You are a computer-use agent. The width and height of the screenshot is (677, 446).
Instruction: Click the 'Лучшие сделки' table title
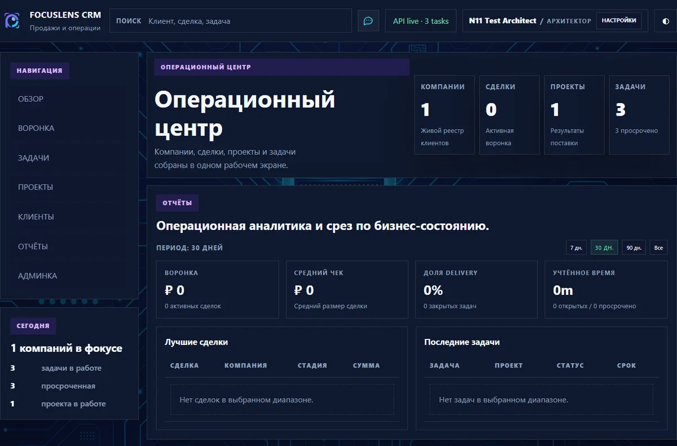pyautogui.click(x=196, y=342)
